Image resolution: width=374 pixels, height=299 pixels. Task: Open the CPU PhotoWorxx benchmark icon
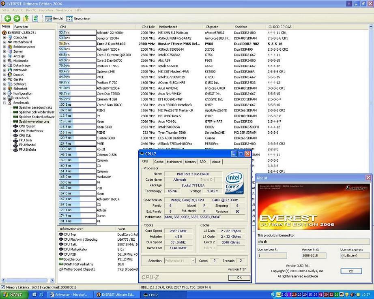[x=15, y=131]
